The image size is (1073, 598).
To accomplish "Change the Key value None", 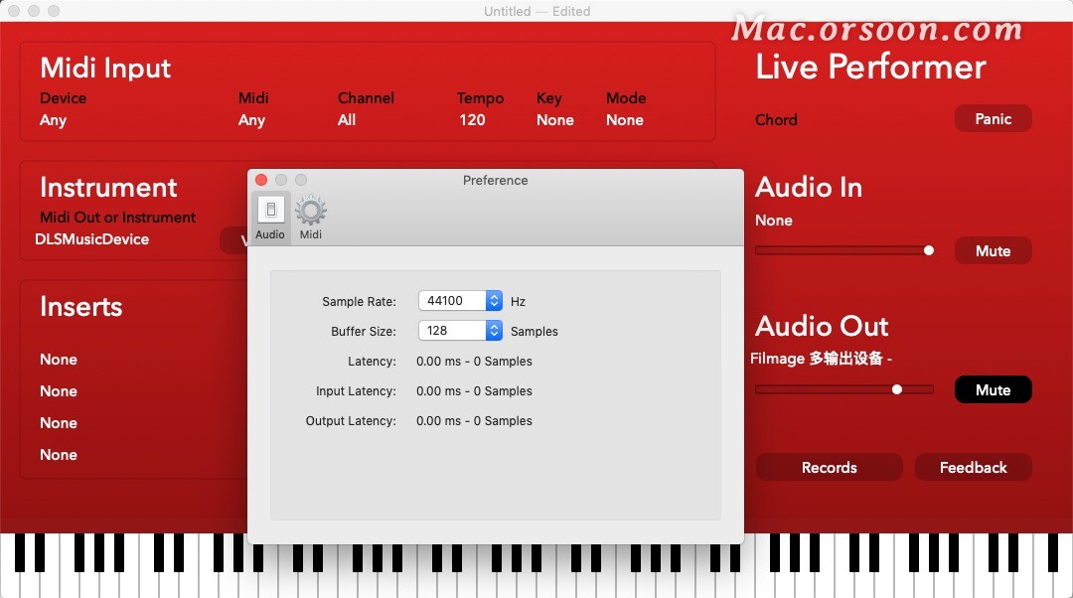I will (555, 120).
